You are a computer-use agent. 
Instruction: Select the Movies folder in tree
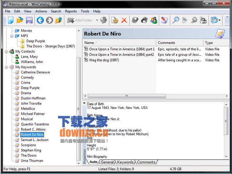[26, 31]
